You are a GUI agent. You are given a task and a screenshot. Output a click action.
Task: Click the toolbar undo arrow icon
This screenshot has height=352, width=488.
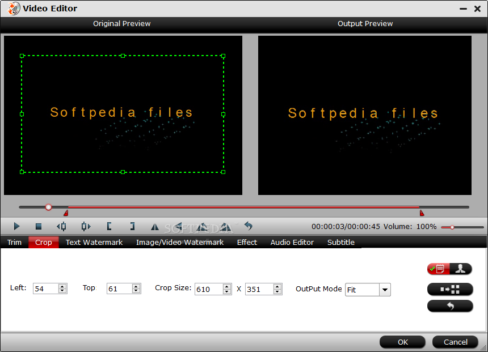click(x=249, y=226)
